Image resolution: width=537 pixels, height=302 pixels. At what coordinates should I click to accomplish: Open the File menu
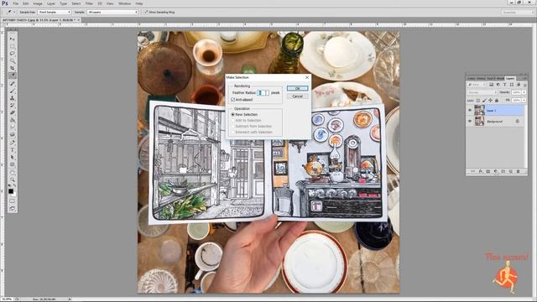click(16, 3)
